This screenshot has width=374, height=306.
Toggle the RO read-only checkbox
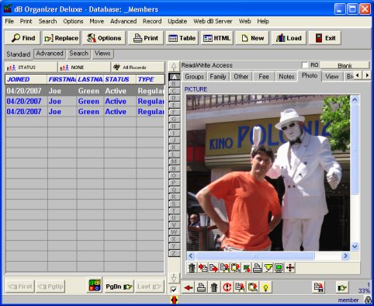(306, 65)
